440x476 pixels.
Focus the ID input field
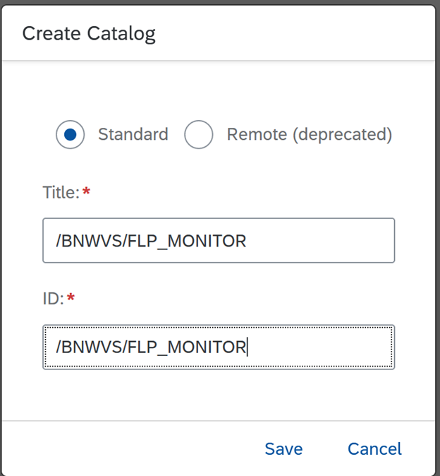pyautogui.click(x=219, y=347)
